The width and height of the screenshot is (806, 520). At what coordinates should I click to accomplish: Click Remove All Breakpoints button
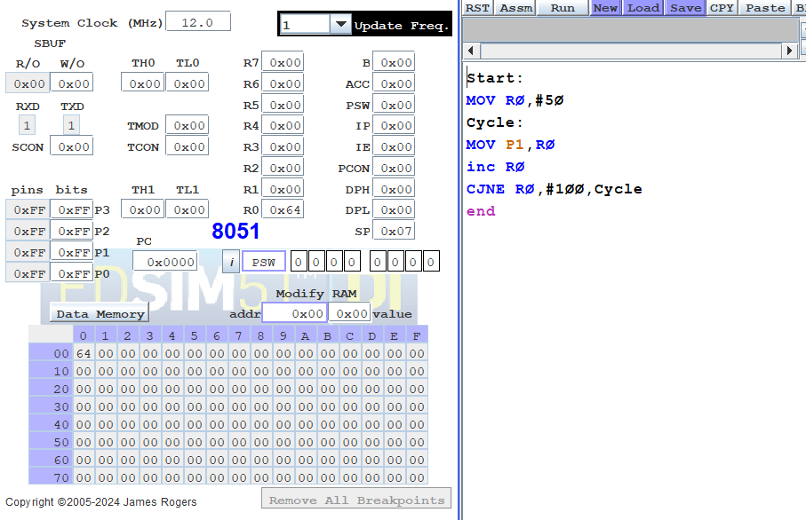tap(356, 499)
